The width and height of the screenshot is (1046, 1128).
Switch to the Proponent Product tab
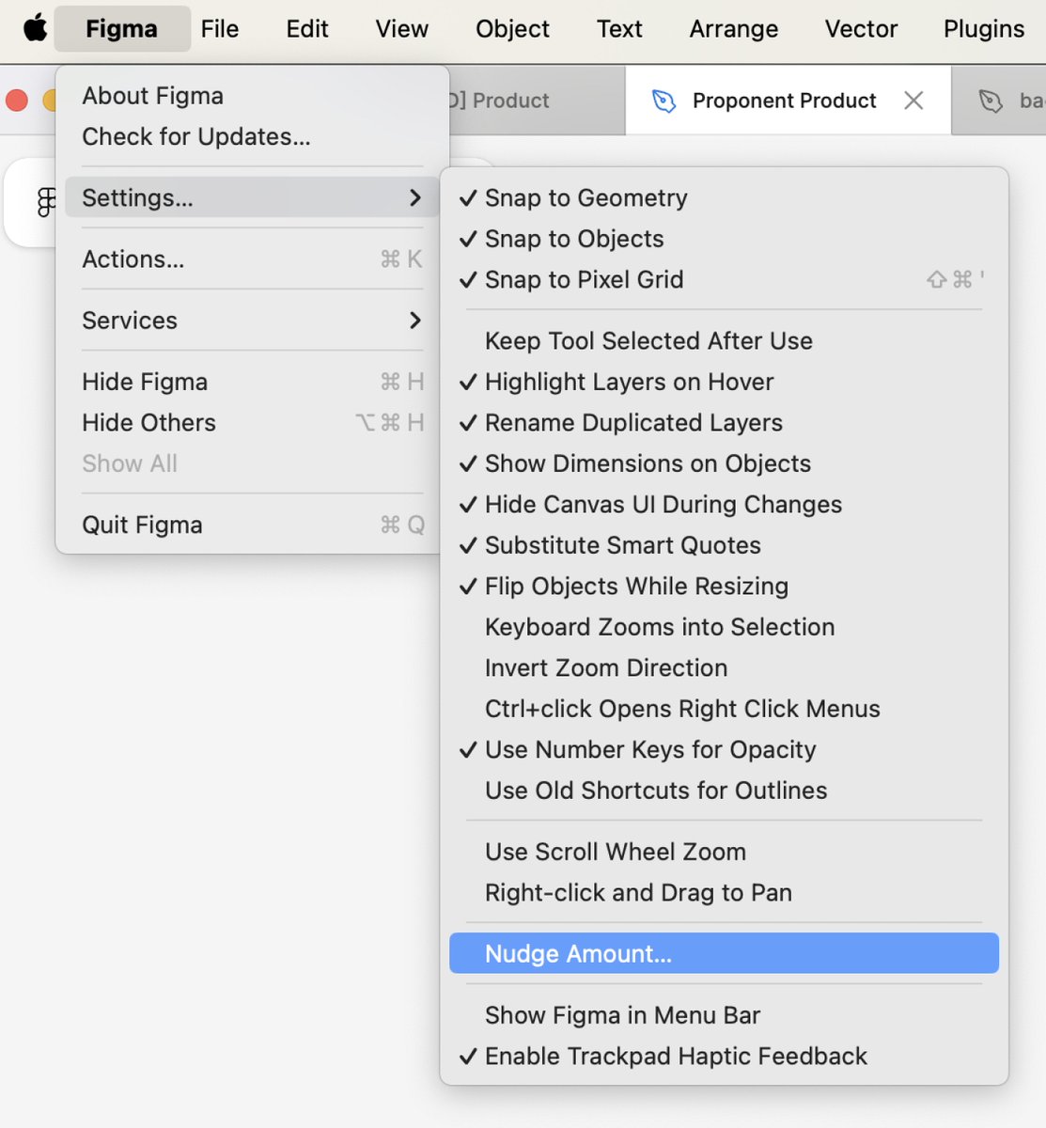click(x=788, y=101)
